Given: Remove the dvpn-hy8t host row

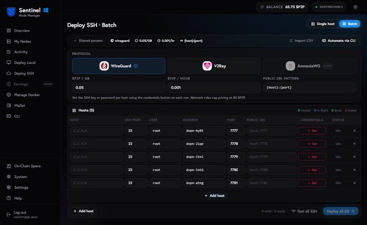Looking at the screenshot, I should (355, 131).
